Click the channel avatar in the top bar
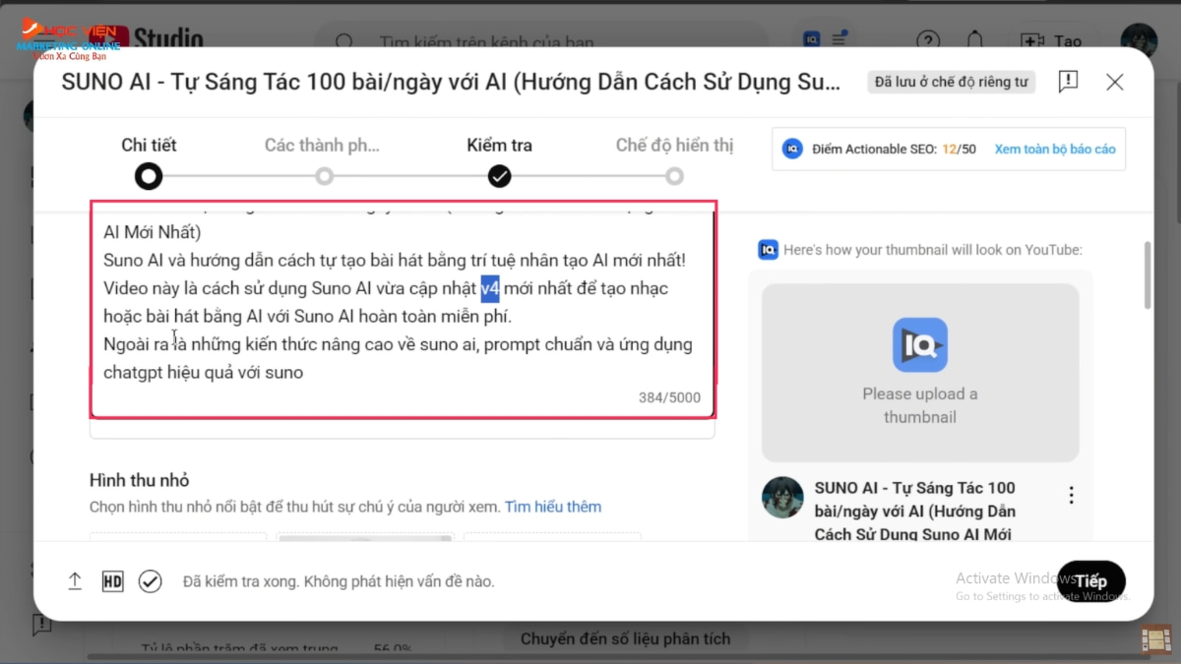Screen dimensions: 1181x664 [1138, 41]
